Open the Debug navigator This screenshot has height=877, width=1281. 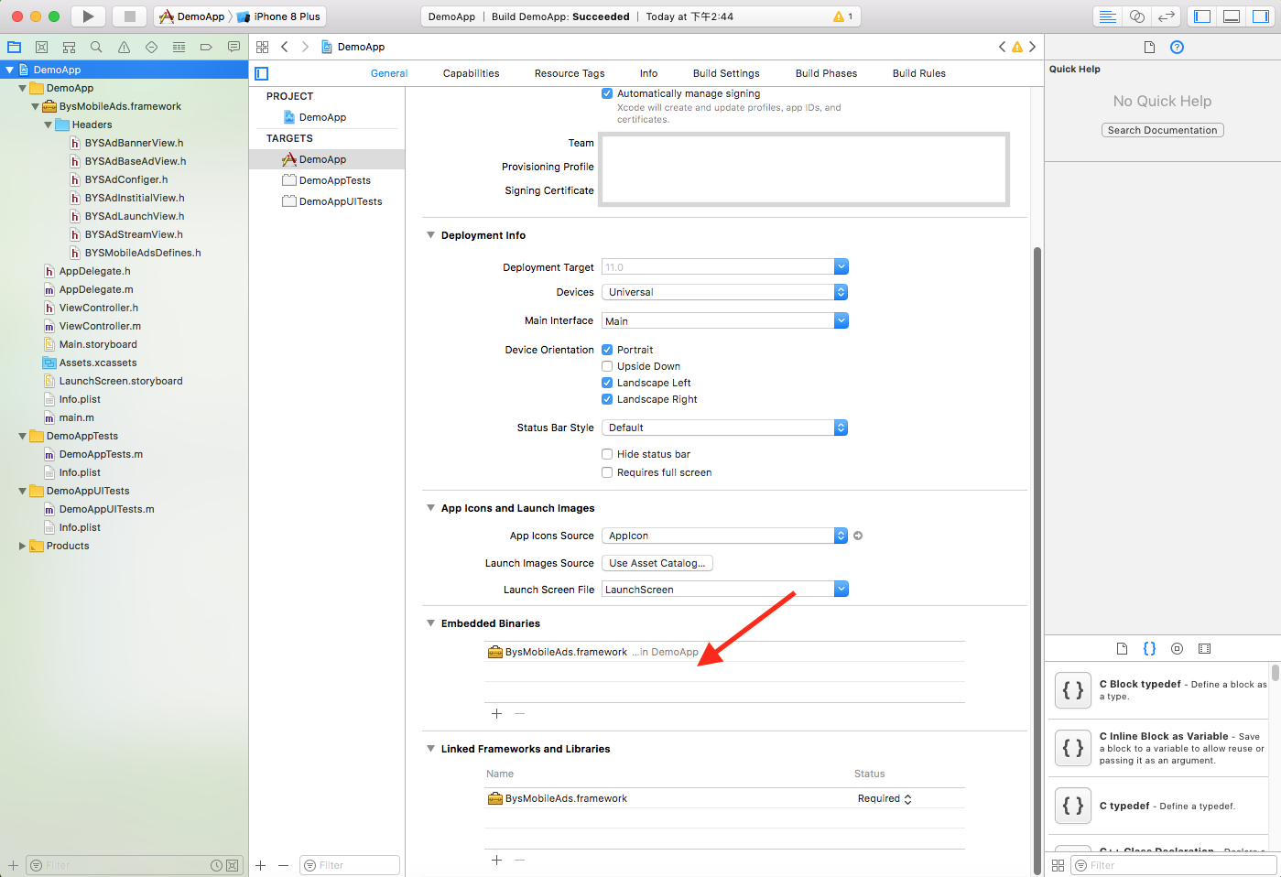tap(179, 47)
